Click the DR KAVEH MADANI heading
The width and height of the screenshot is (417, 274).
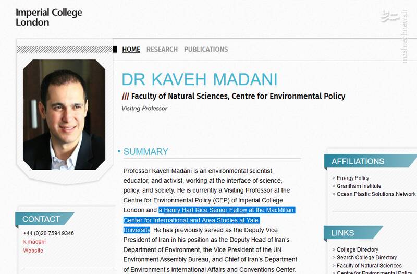[199, 80]
